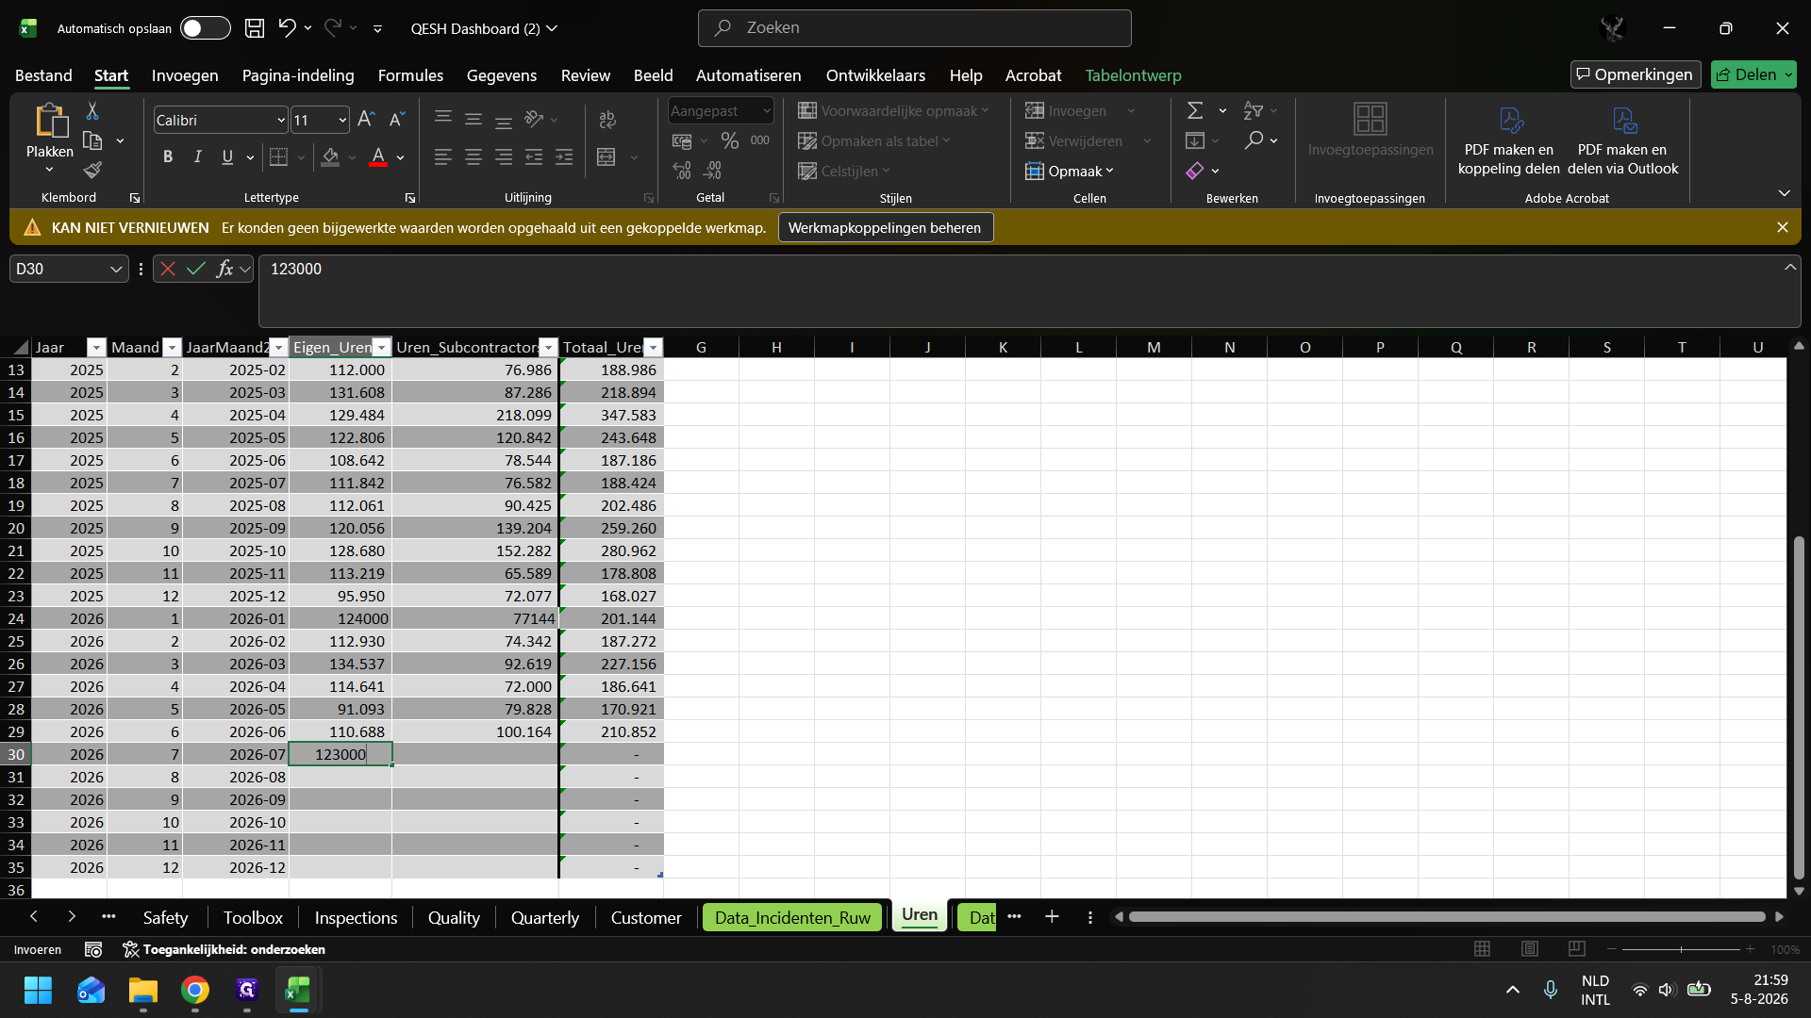Open the Formules ribbon tab

pyautogui.click(x=410, y=75)
